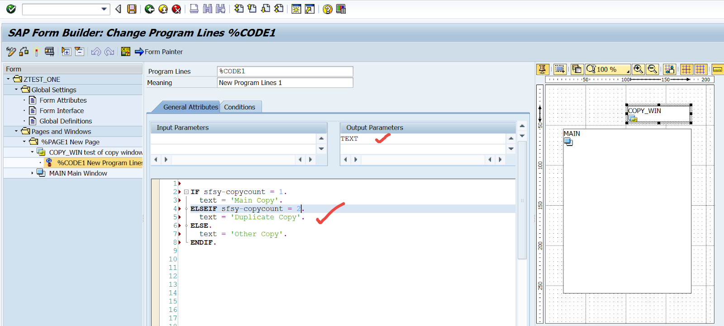Screen dimensions: 724x326
Task: Select the General Attributes tab
Action: tap(190, 107)
